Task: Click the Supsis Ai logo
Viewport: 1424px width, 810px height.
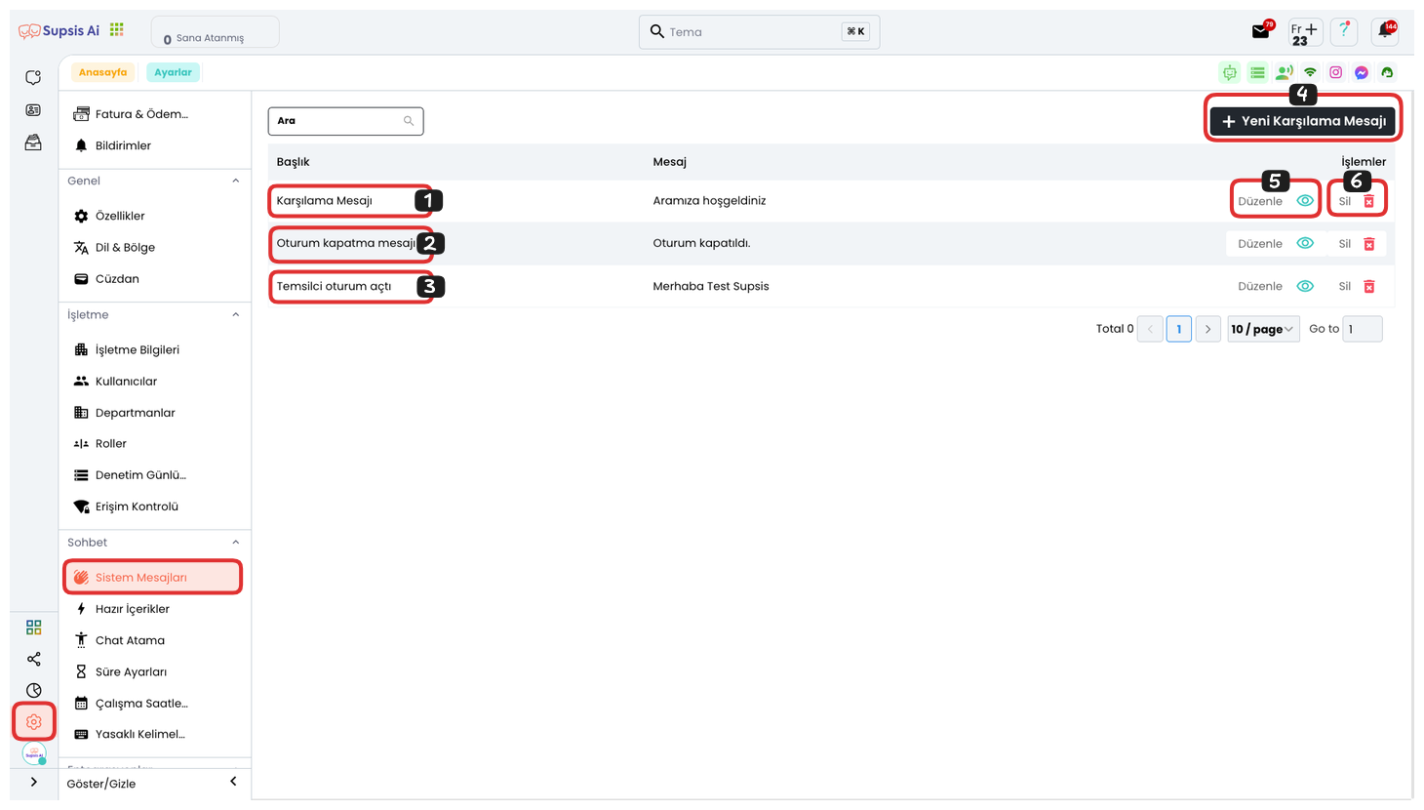Action: (x=59, y=30)
